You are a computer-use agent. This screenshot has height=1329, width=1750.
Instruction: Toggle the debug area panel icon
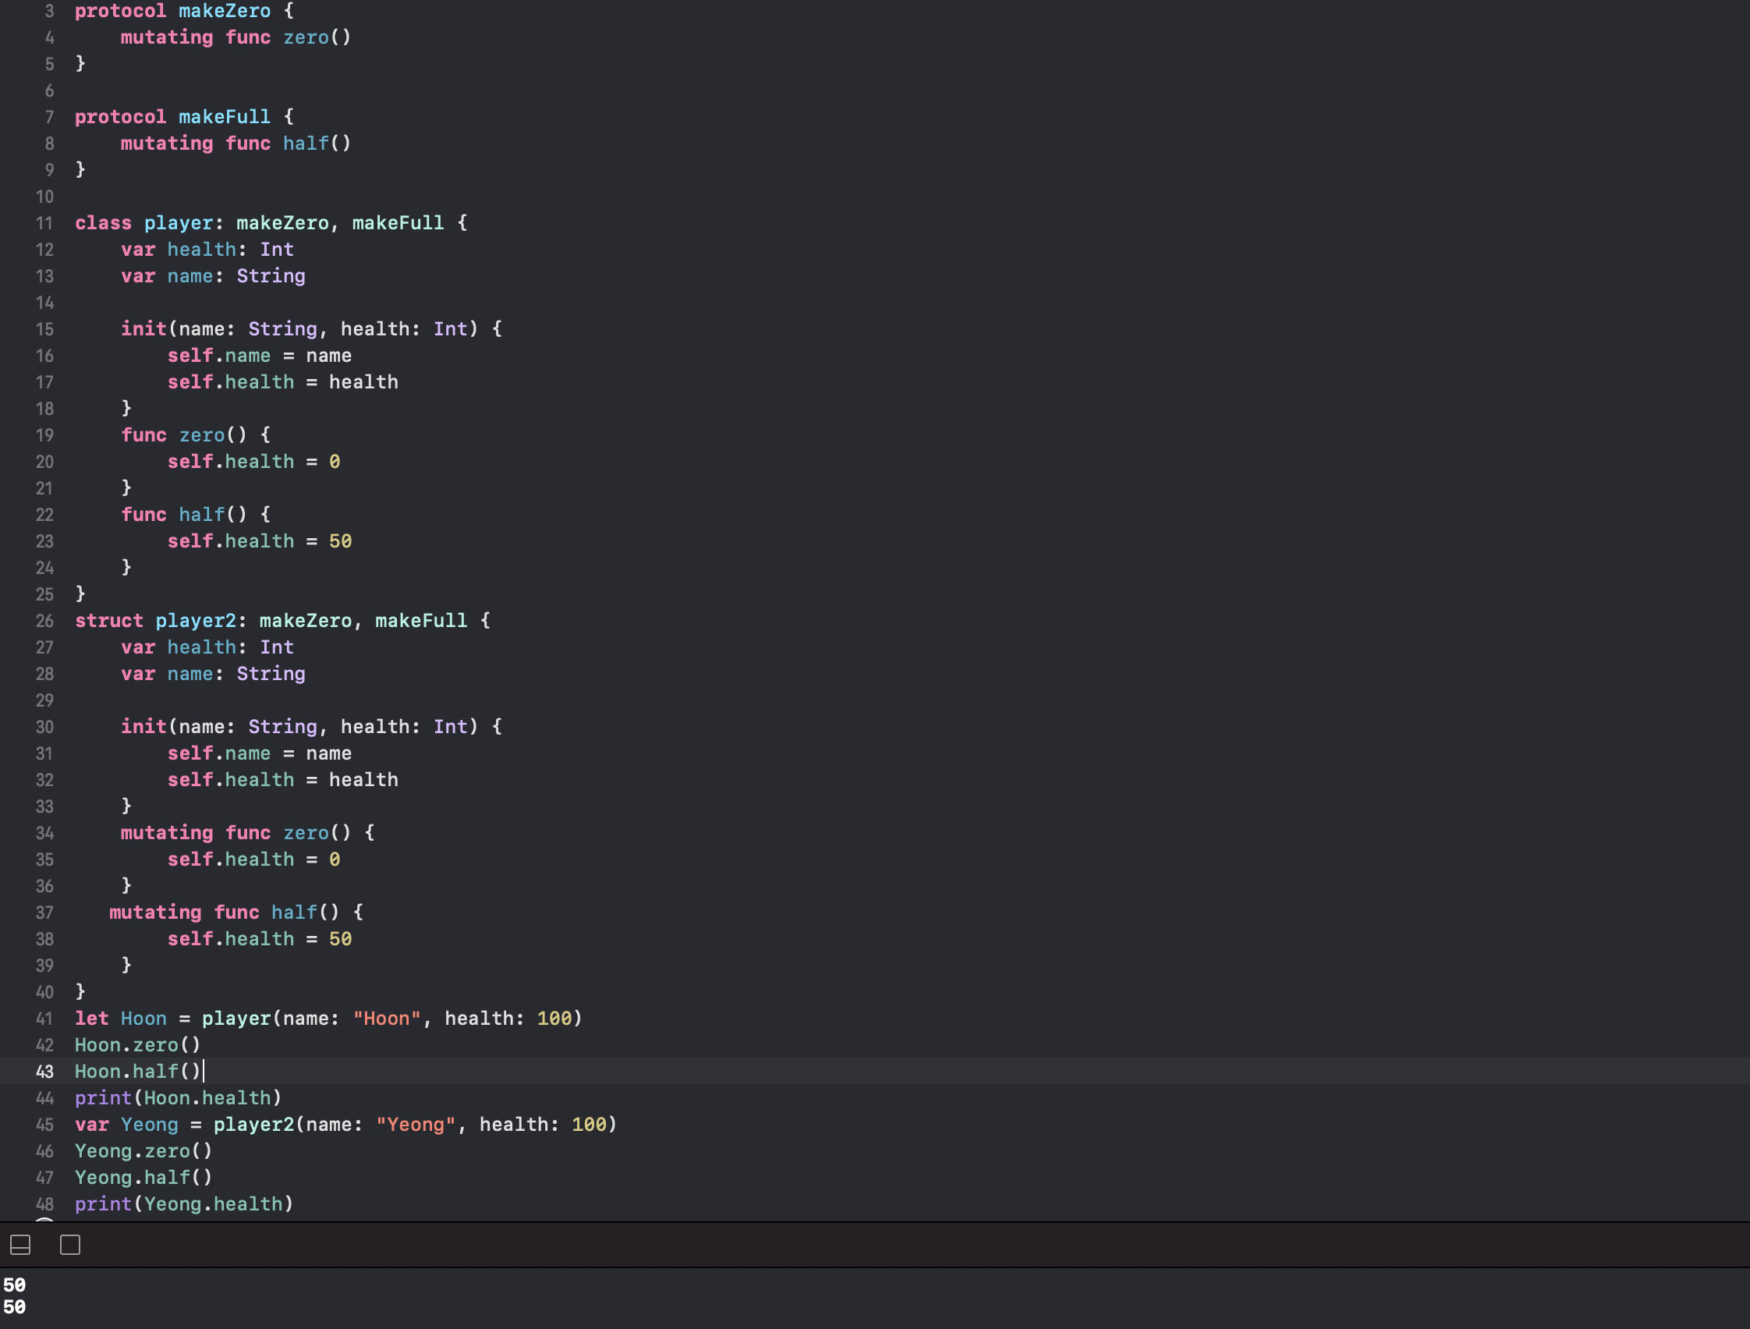click(x=20, y=1245)
